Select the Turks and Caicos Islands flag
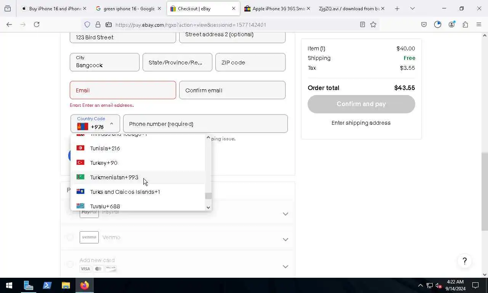Screen dimensions: 488x293 pyautogui.click(x=80, y=192)
